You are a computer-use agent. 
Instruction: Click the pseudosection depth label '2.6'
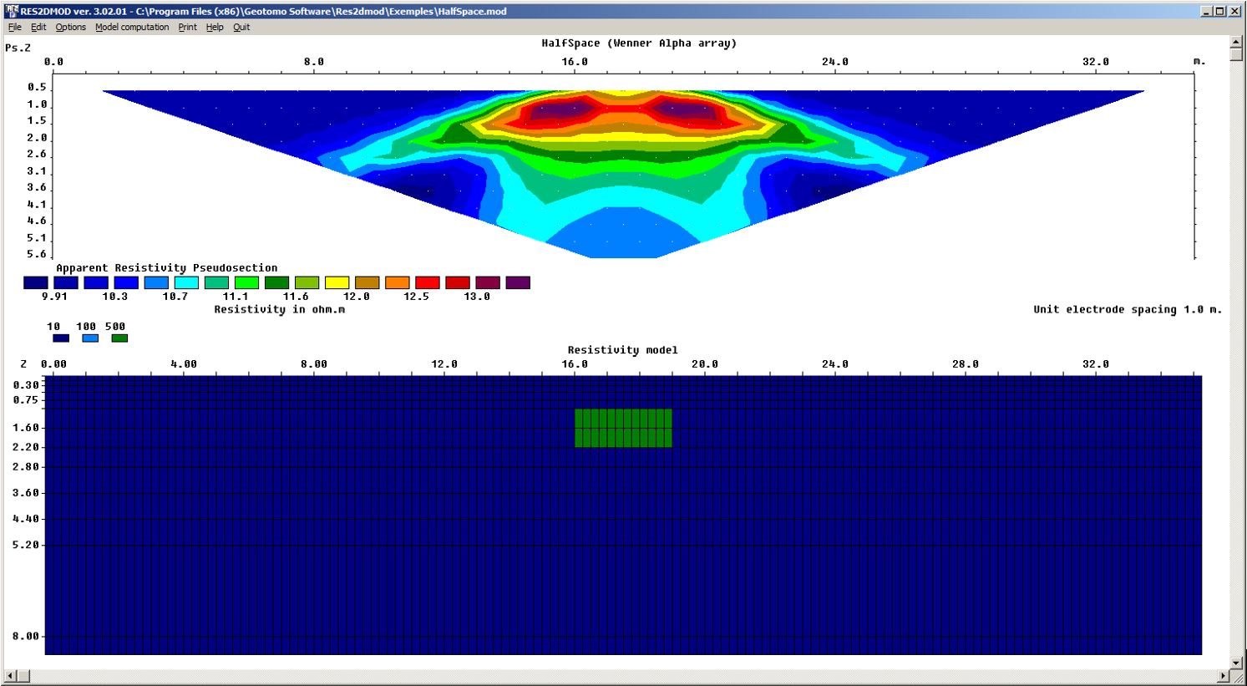(x=37, y=155)
